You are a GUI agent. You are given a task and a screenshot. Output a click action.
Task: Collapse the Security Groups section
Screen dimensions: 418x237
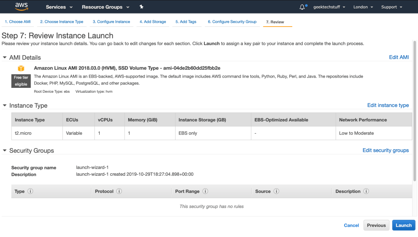point(5,150)
